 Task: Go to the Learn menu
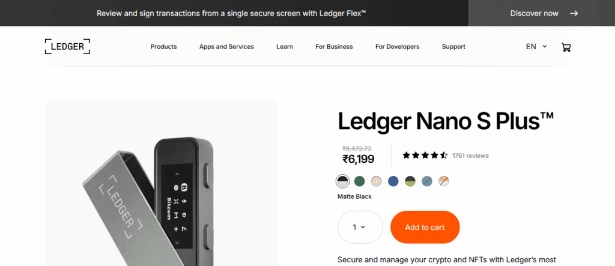click(285, 46)
